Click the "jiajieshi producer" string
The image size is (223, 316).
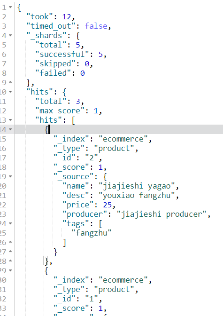pos(161,214)
